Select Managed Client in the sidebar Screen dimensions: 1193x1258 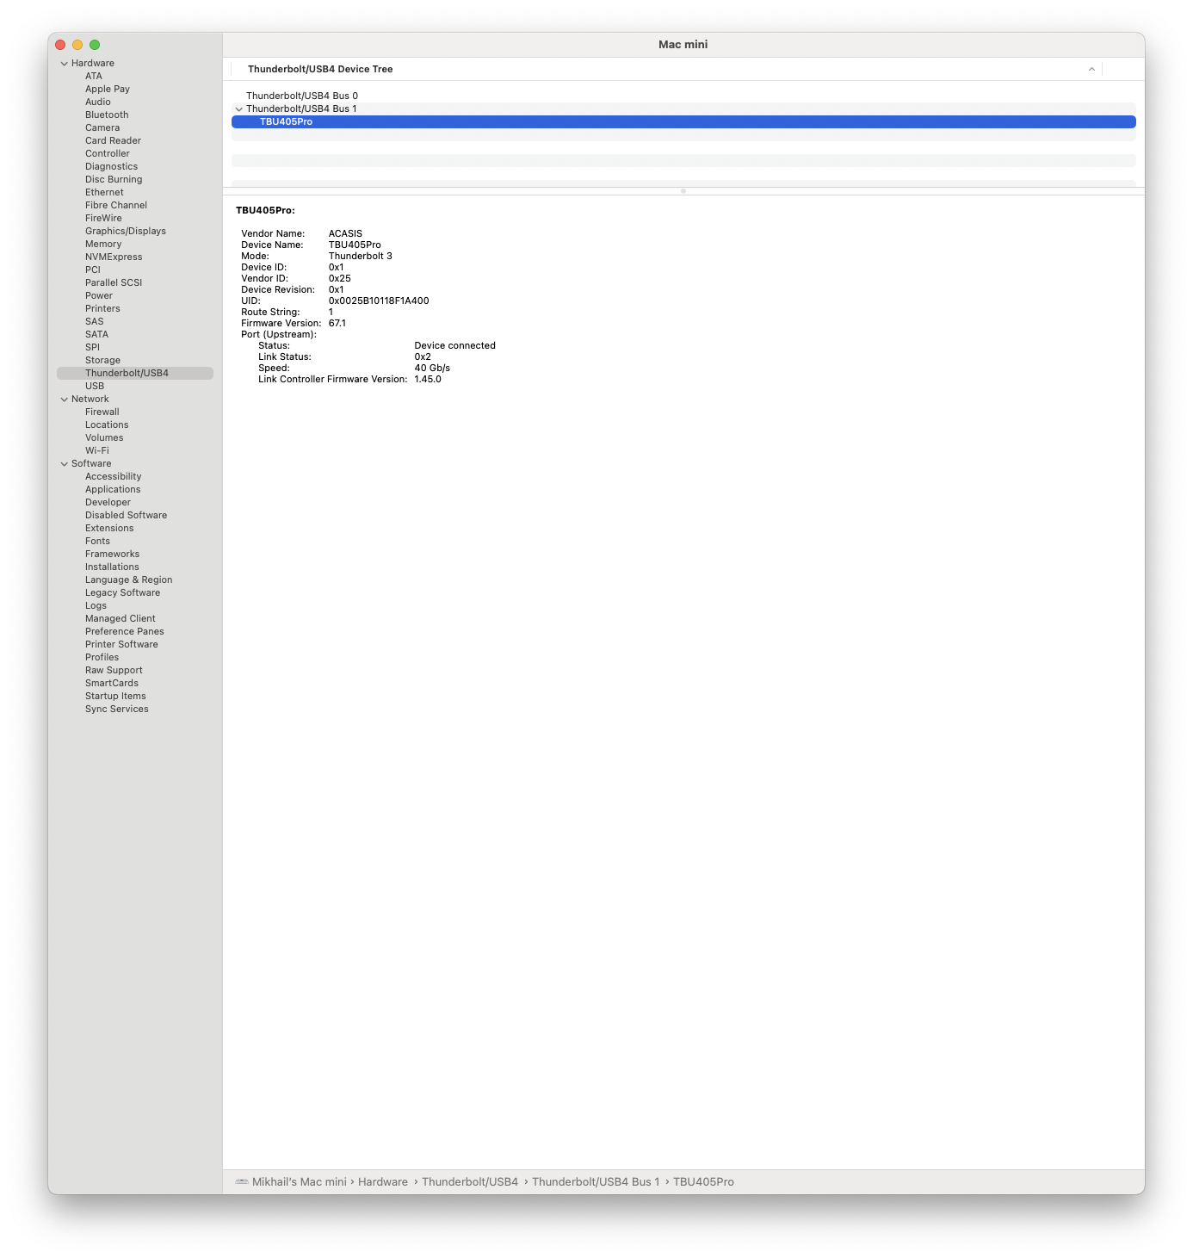click(121, 619)
